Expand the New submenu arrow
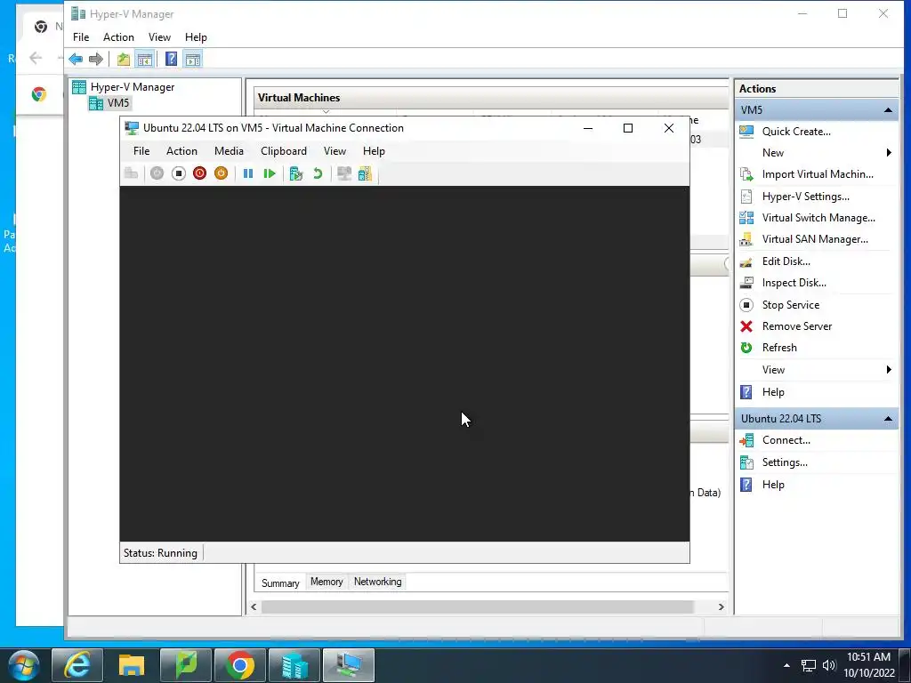 click(x=889, y=153)
